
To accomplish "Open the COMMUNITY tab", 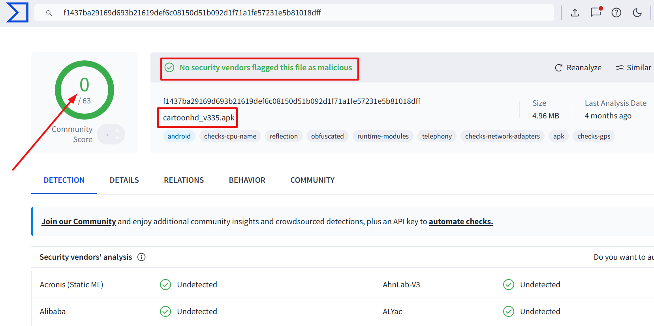I will 312,180.
